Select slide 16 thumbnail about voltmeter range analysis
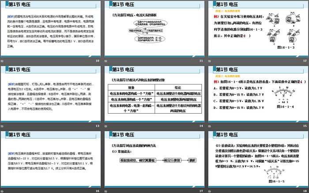309x193 pixels. pyautogui.click(x=51, y=159)
